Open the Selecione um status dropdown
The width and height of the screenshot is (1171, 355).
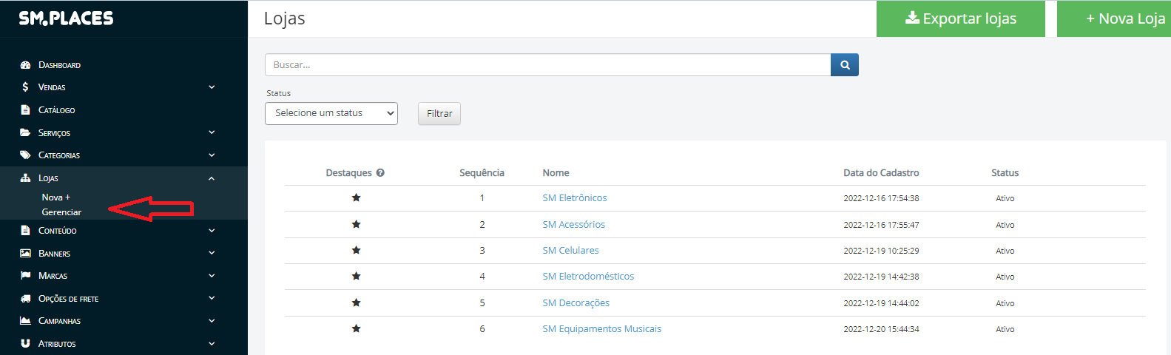331,113
